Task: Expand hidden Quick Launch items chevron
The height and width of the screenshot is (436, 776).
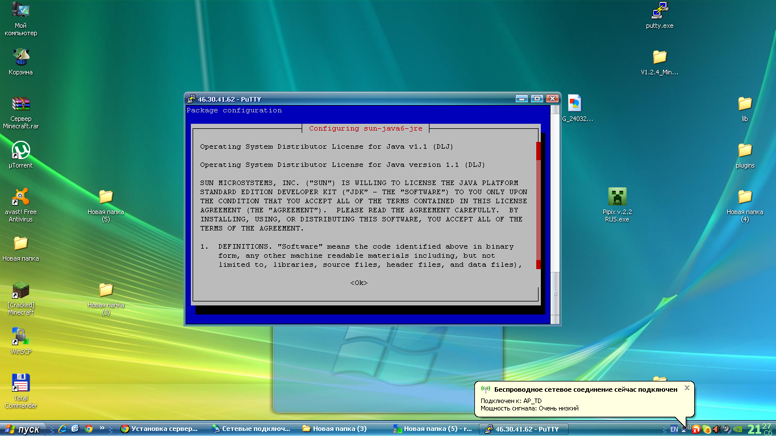Action: click(102, 428)
